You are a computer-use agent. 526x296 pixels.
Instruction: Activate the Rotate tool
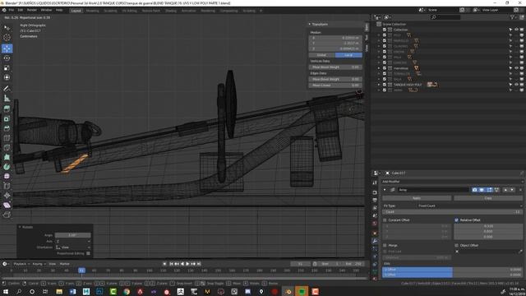[7, 58]
